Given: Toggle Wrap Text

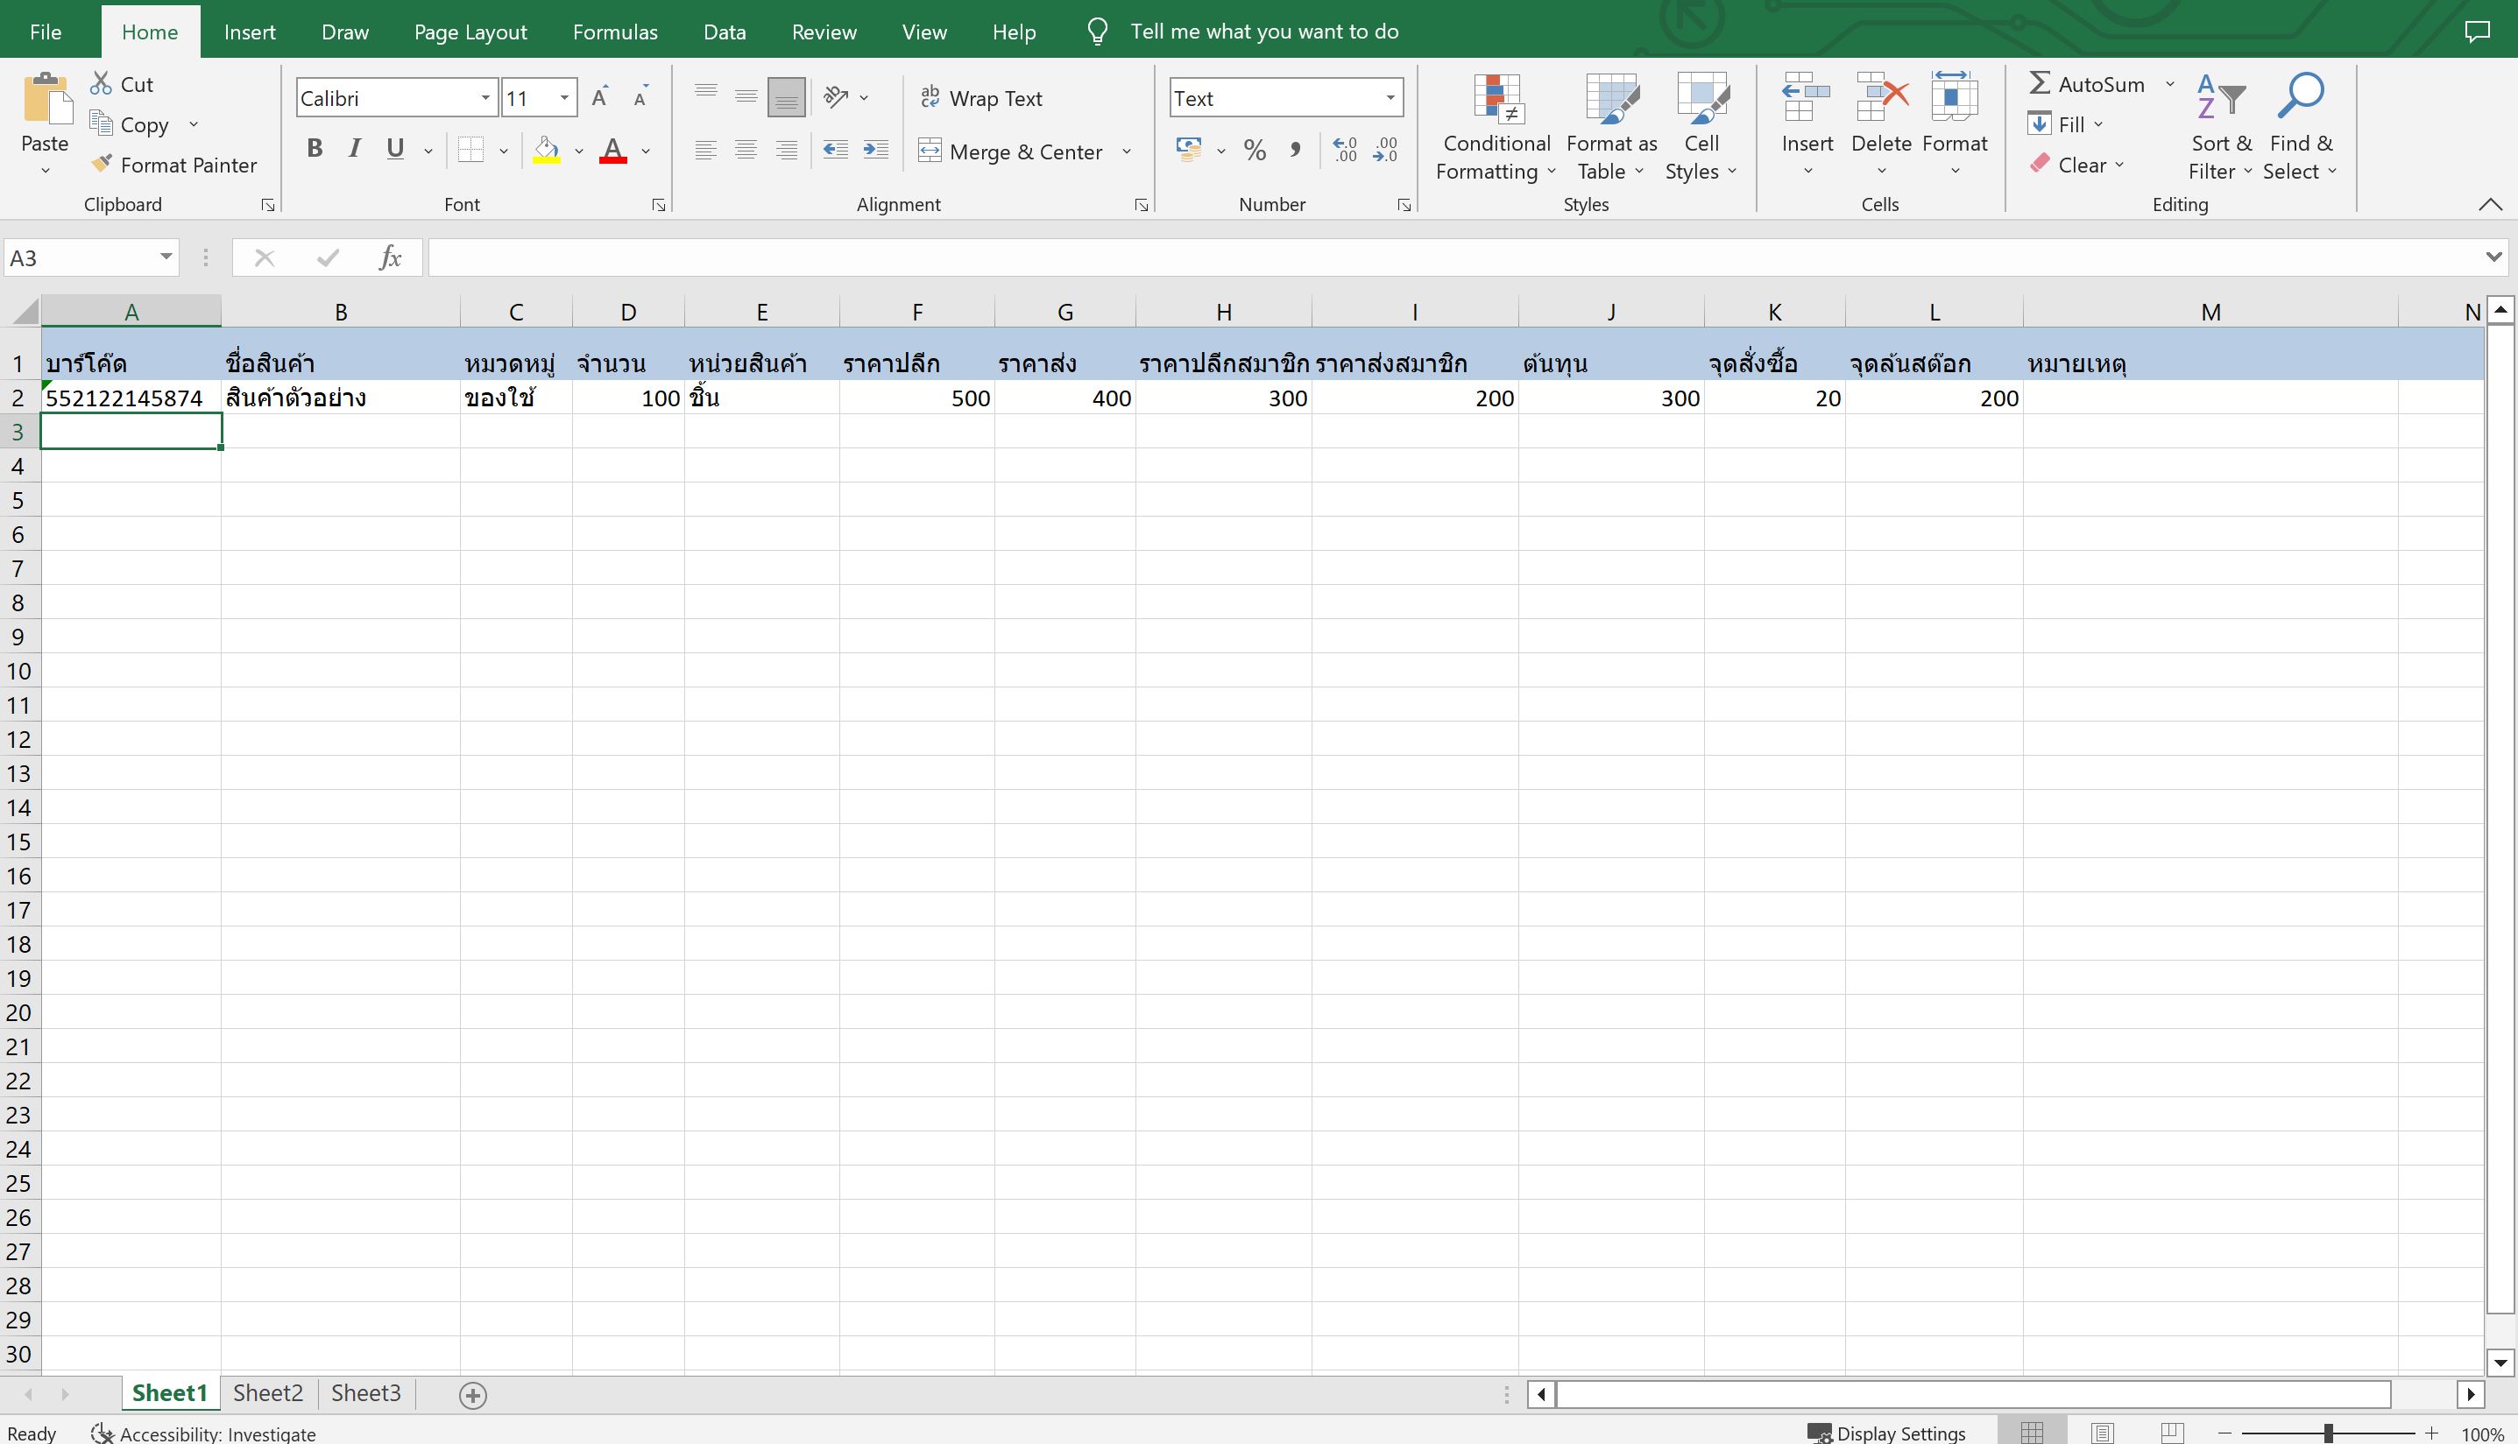Looking at the screenshot, I should (981, 98).
